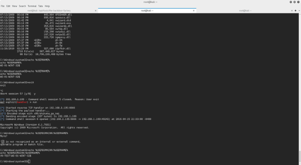This screenshot has height=165, width=301.
Task: Close the the-backdoor-factory tab
Action: click(96, 11)
